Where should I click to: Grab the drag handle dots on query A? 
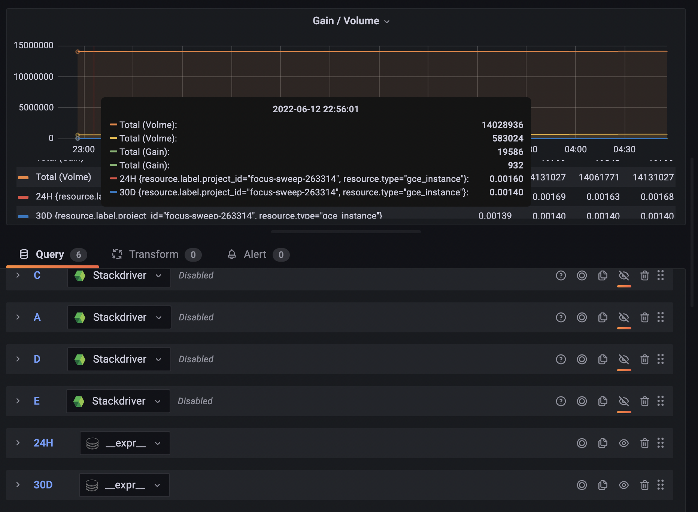(661, 317)
